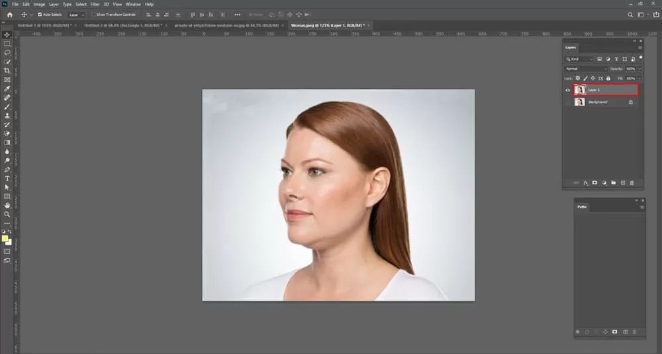Select the Layers panel tab
Viewport: 662px width, 354px height.
(571, 48)
